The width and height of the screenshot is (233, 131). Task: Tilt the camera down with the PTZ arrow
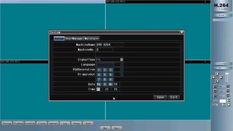pos(217,81)
